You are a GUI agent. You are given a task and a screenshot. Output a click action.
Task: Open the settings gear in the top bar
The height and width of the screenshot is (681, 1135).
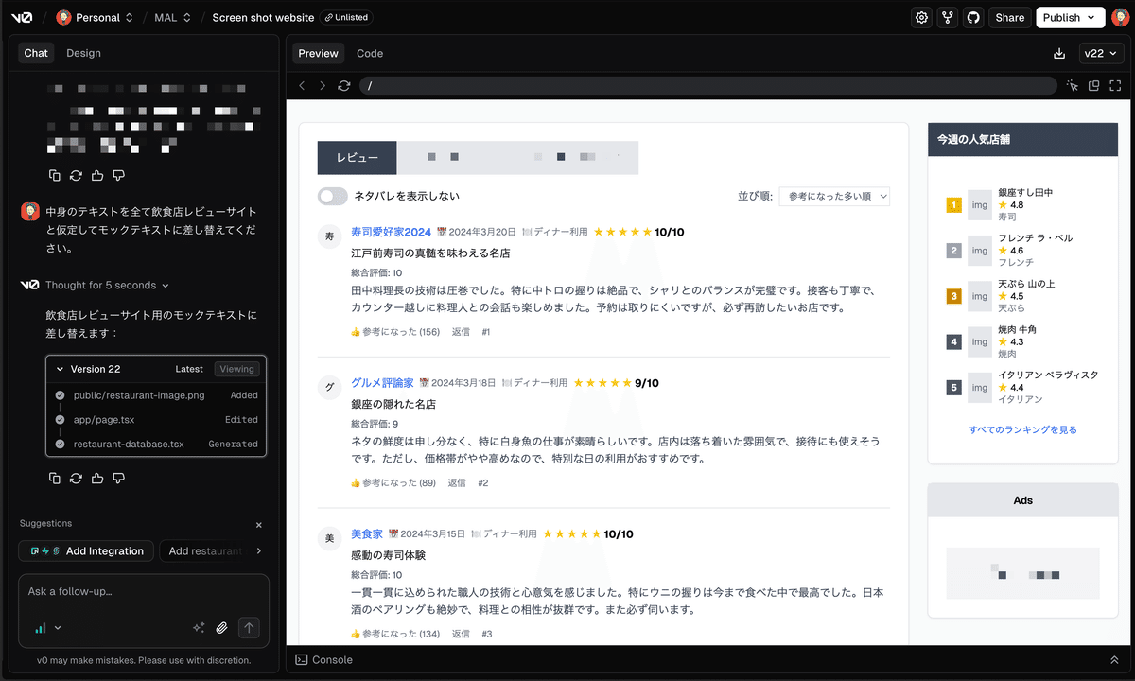(x=921, y=17)
